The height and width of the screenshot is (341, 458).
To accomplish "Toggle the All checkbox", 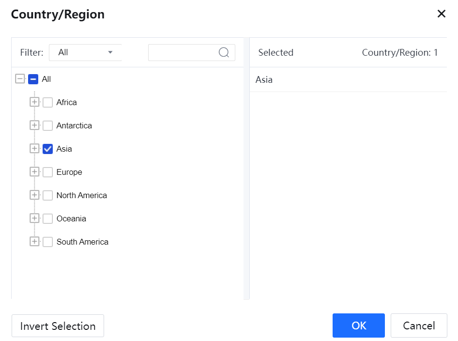I will [x=33, y=79].
